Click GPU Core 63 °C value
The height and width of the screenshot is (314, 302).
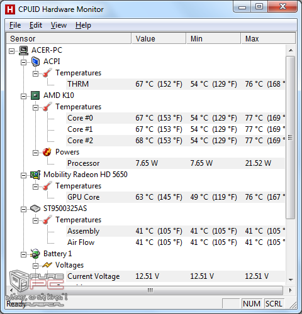(159, 197)
